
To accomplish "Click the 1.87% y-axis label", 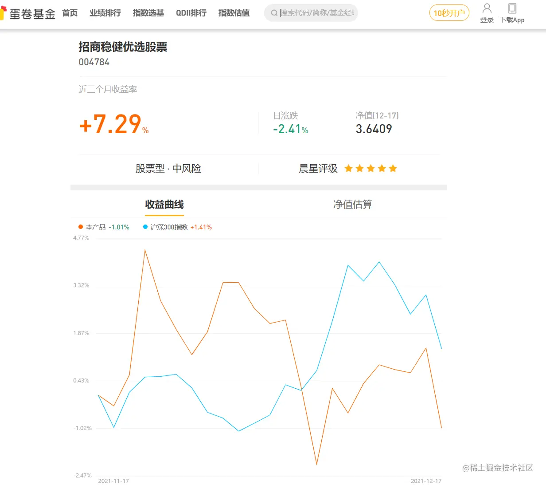I will pos(81,333).
